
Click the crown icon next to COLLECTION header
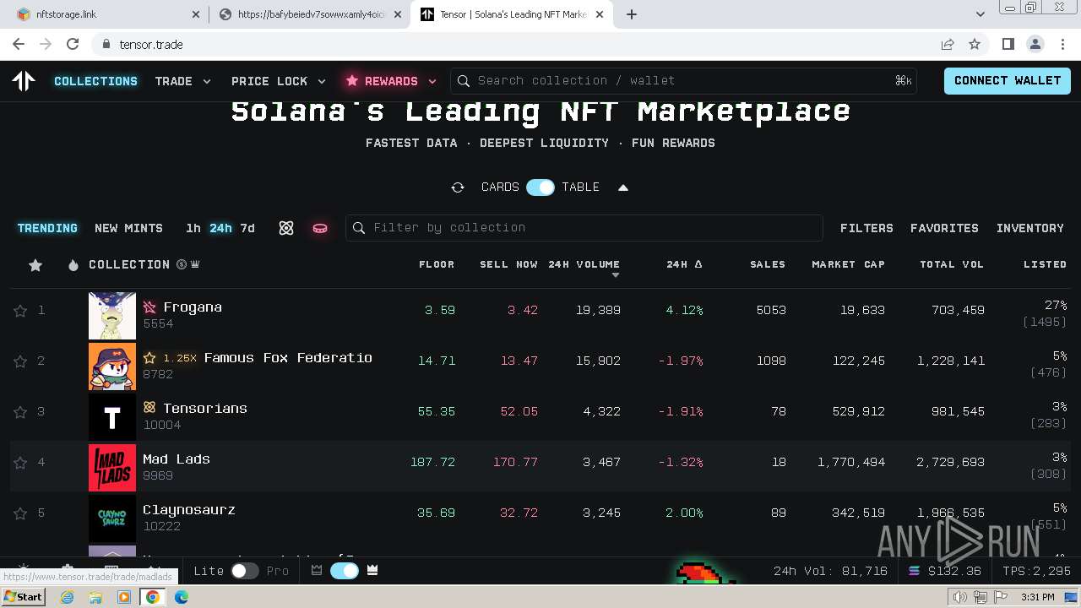[x=195, y=264]
